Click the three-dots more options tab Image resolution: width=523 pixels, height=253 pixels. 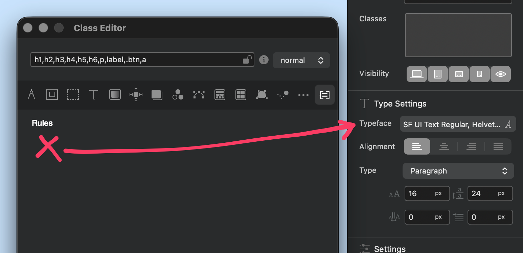303,95
